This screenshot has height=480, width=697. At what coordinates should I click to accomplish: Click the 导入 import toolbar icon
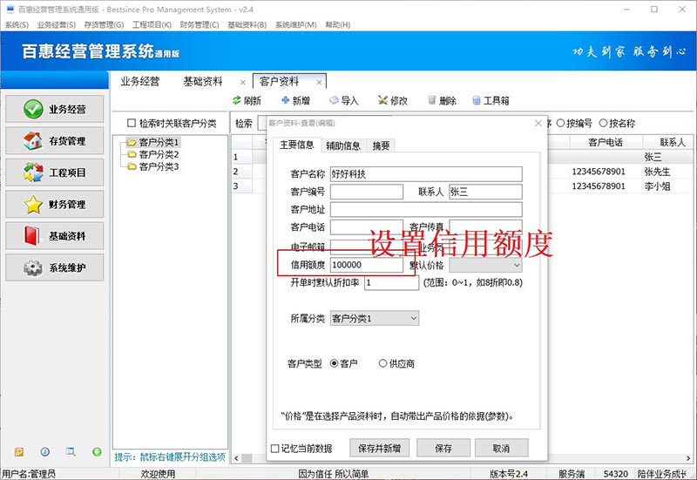334,100
